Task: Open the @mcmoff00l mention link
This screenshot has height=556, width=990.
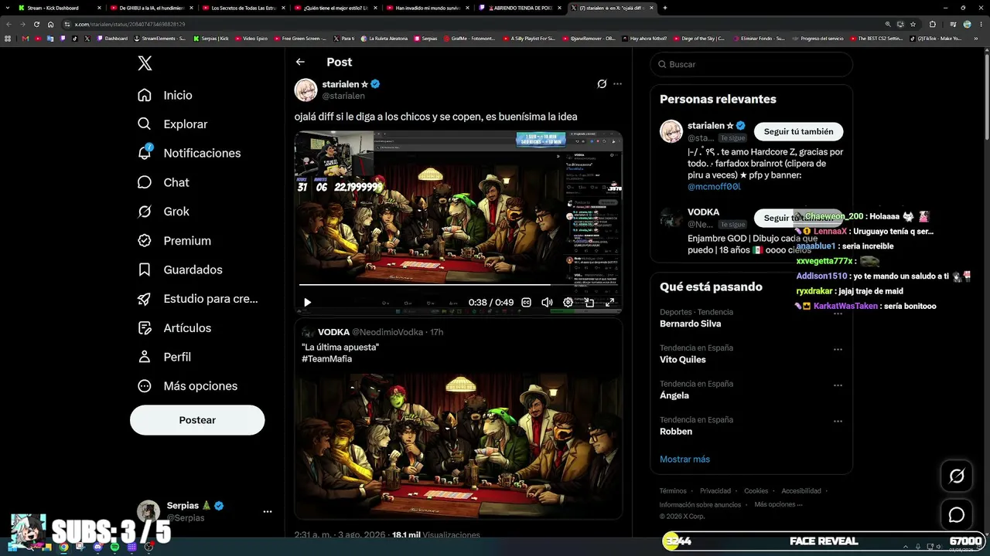Action: coord(714,187)
